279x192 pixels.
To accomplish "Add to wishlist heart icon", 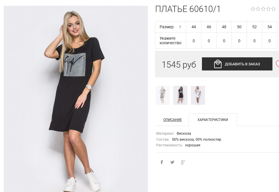I will pos(277,64).
